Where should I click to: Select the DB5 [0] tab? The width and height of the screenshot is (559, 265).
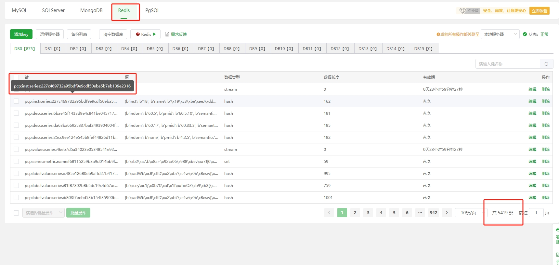pos(155,48)
